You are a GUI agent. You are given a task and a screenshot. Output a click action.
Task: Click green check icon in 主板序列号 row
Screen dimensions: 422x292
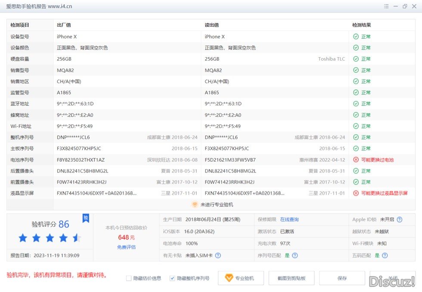point(356,148)
